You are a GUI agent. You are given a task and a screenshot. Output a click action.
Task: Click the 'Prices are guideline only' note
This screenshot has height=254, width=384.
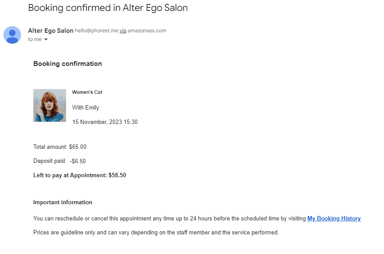[x=156, y=233]
